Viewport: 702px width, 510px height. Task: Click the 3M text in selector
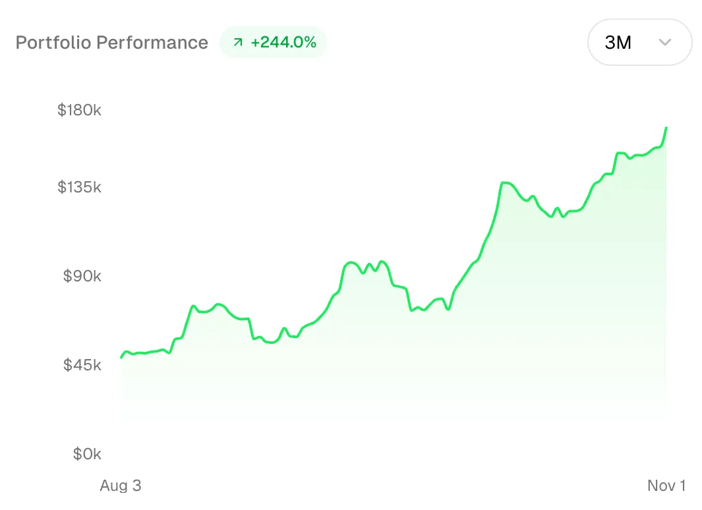click(618, 42)
